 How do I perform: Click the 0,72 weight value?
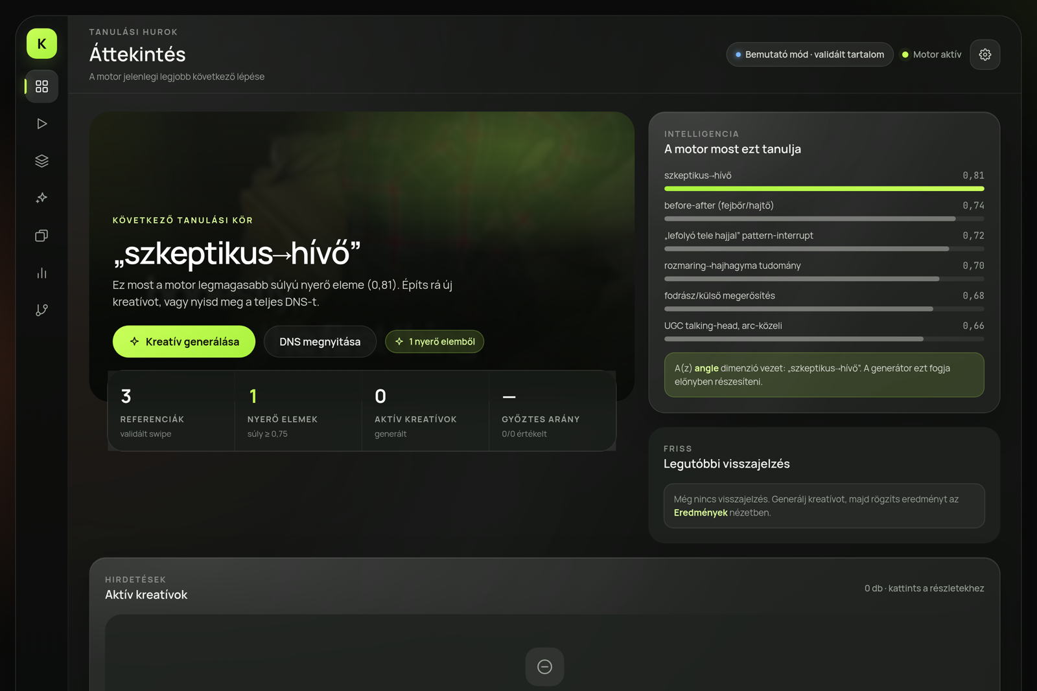tap(973, 236)
